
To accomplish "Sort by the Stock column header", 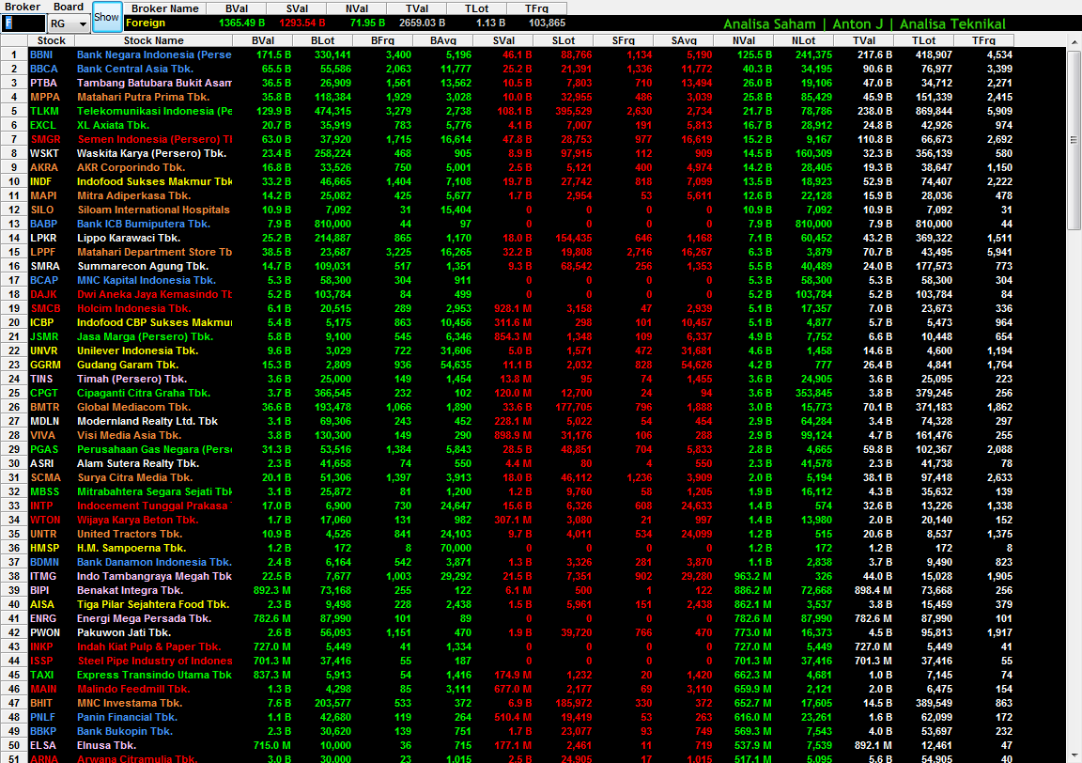I will [x=51, y=40].
